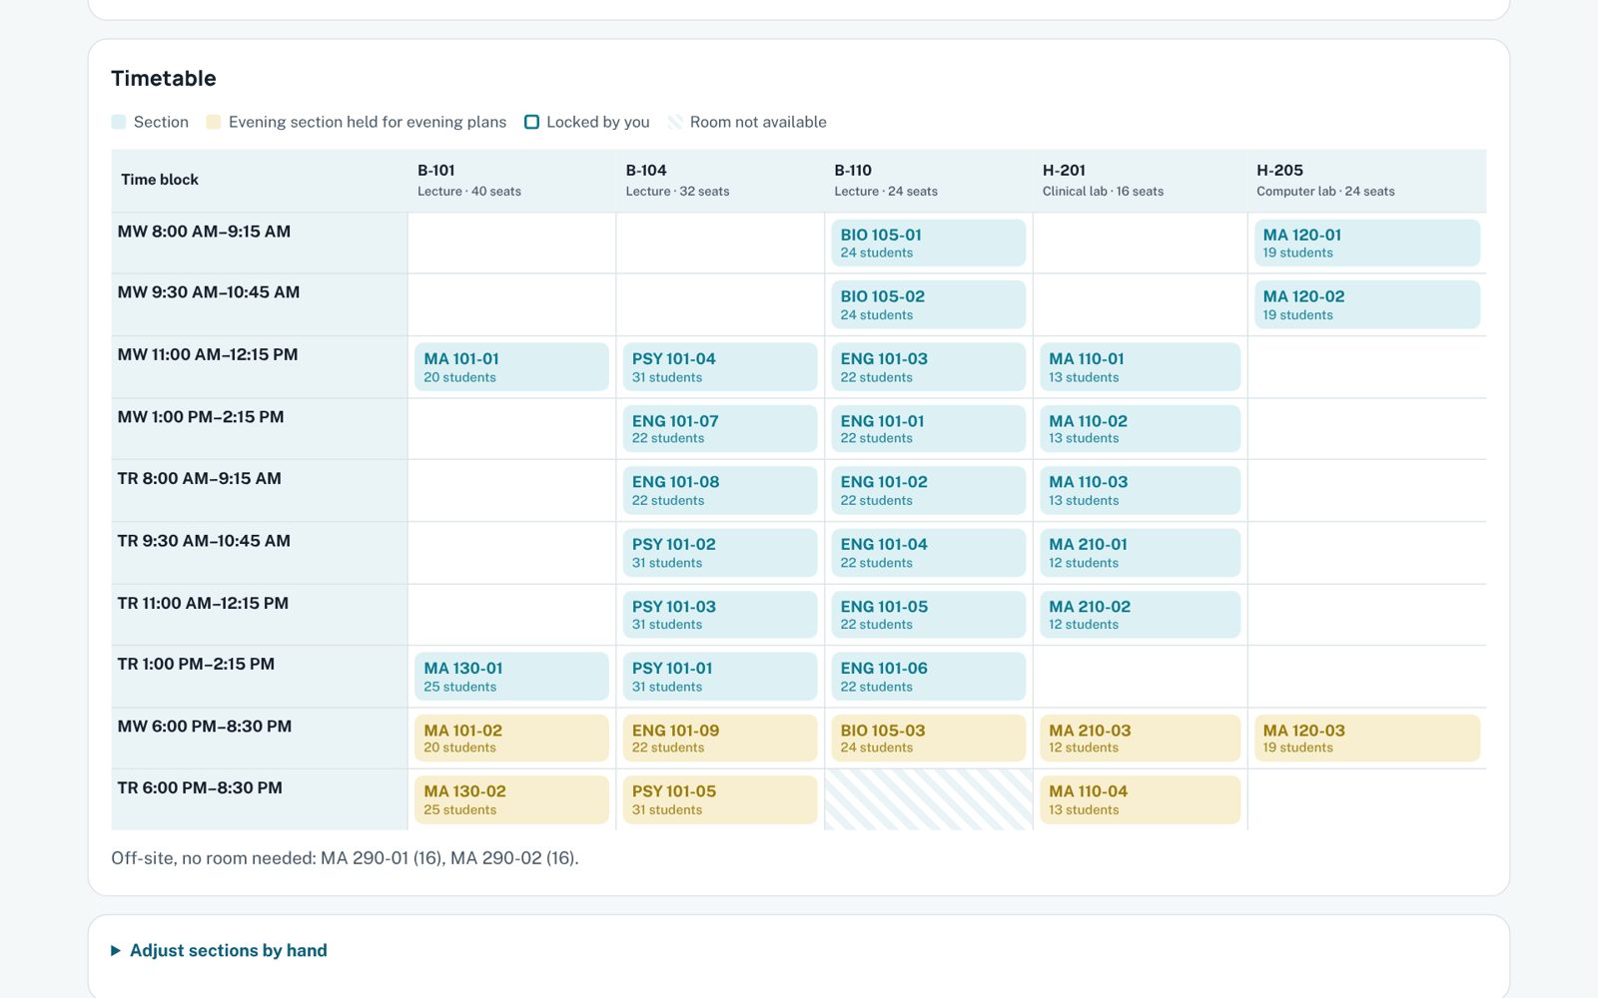This screenshot has width=1598, height=998.
Task: Click the ENG 101-05 section card
Action: (929, 615)
